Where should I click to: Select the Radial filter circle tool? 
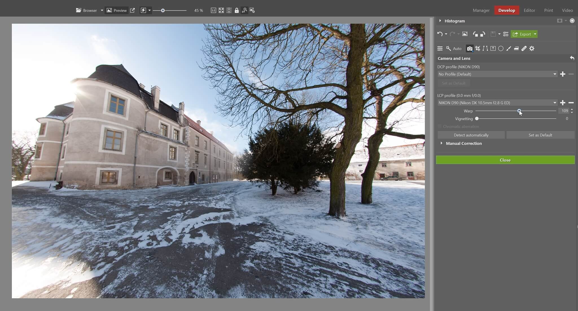pyautogui.click(x=501, y=48)
